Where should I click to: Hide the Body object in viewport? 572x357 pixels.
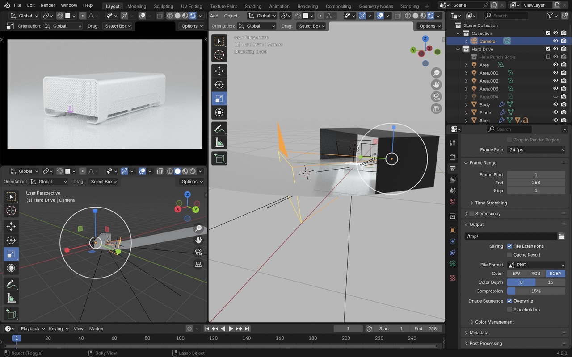[x=555, y=104]
